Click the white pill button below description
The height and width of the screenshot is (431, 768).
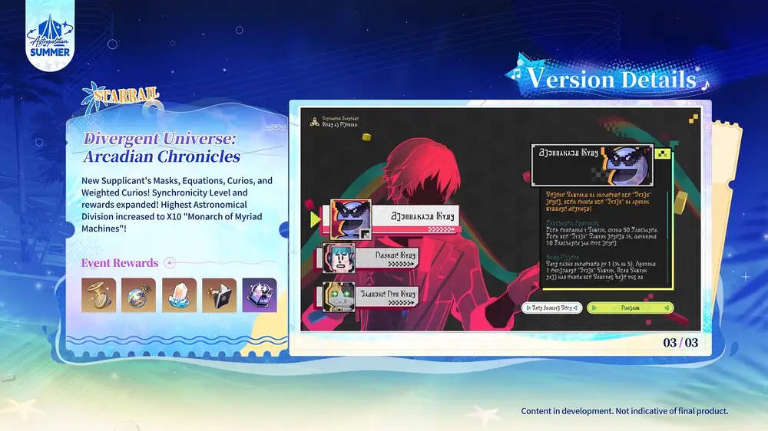[551, 308]
